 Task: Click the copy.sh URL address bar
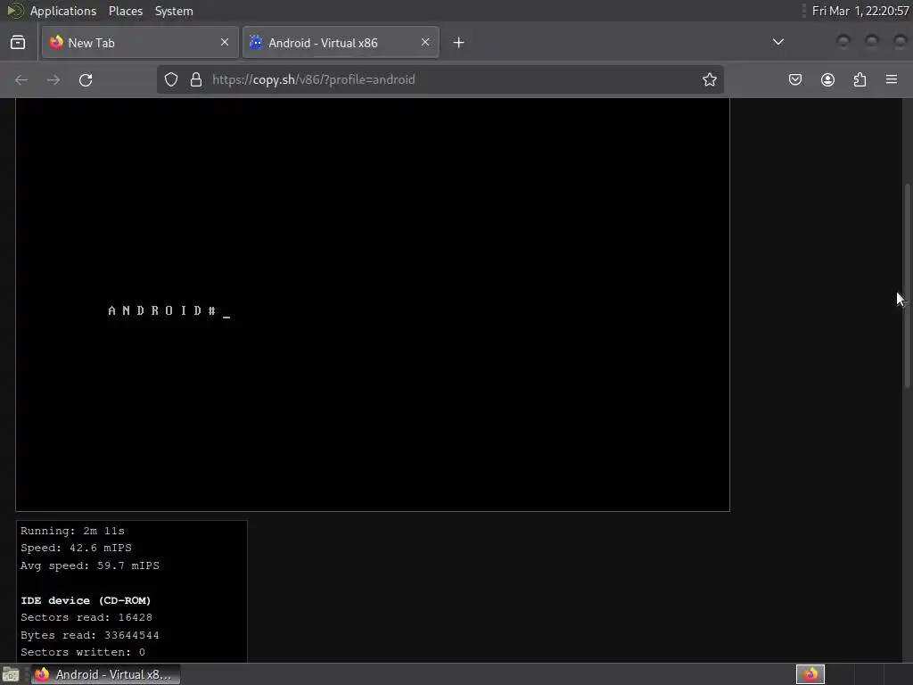(440, 79)
